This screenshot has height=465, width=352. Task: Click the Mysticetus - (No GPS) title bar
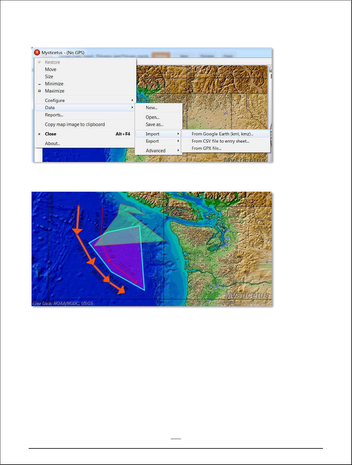click(152, 53)
